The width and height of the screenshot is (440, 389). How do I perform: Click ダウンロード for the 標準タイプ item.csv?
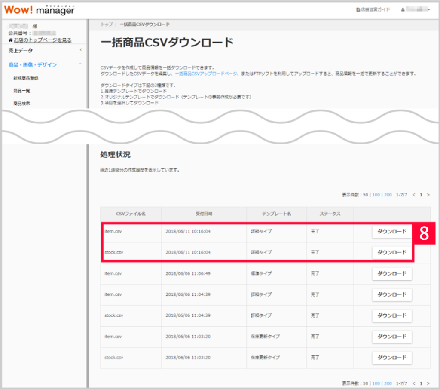391,273
